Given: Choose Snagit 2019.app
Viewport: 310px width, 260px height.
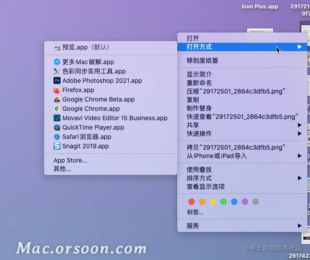Looking at the screenshot, I should pos(110,146).
